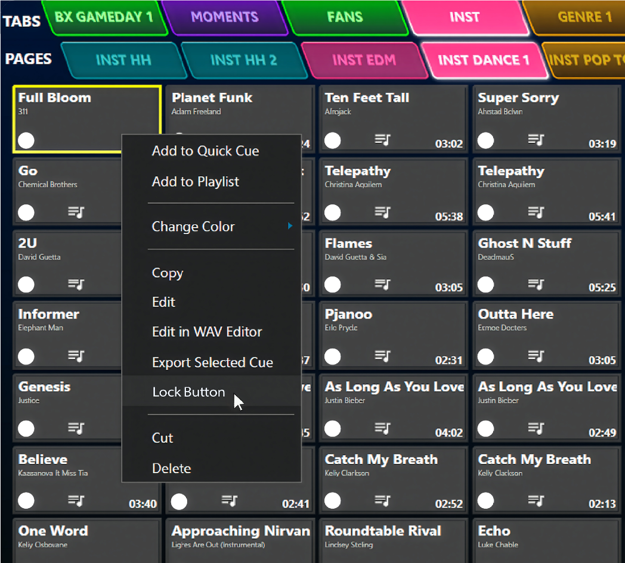Viewport: 625px width, 563px height.
Task: Click the playlist icon on Flames cue
Action: point(382,284)
